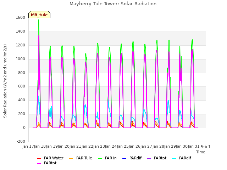Screen dimensions: 227x170
Task: Click the 'Jan 25' x-axis date label
Action: tap(123, 146)
